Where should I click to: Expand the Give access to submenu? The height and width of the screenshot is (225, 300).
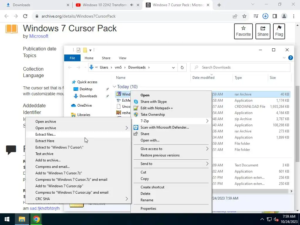pos(207,149)
